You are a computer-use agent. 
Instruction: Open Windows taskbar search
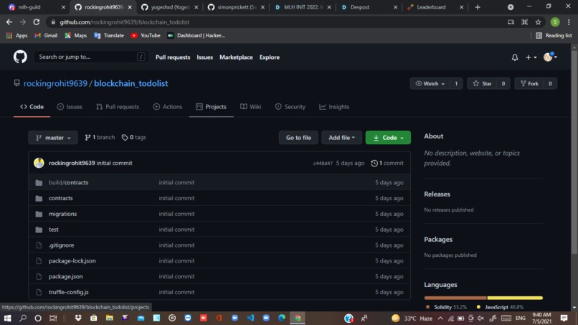click(x=23, y=318)
